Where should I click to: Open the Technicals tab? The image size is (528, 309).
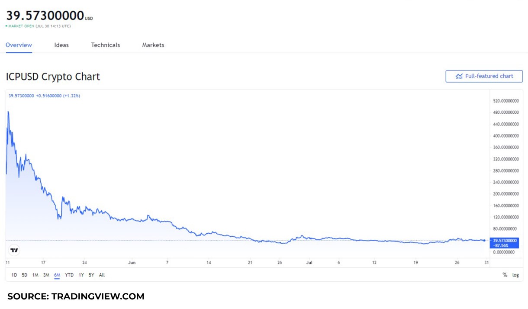(x=105, y=45)
